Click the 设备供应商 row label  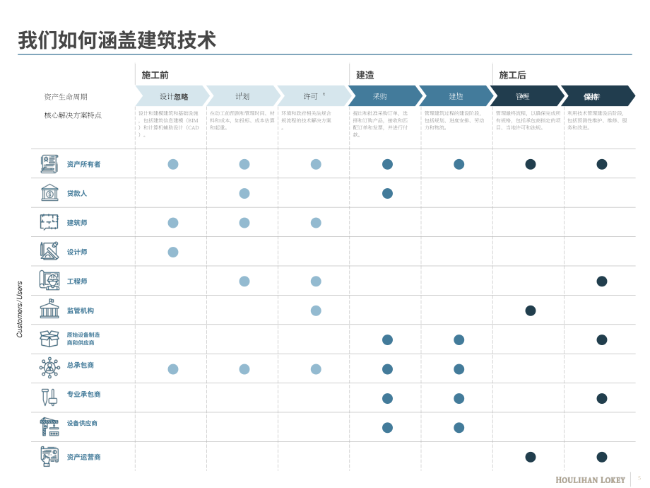(82, 423)
